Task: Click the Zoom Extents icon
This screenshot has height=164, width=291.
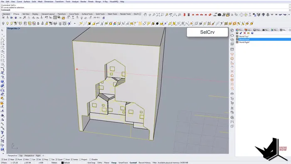Action: 158,15
